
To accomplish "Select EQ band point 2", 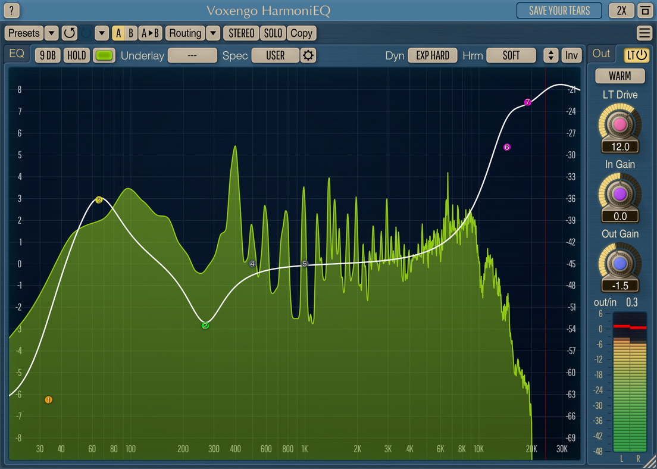I will [x=205, y=326].
